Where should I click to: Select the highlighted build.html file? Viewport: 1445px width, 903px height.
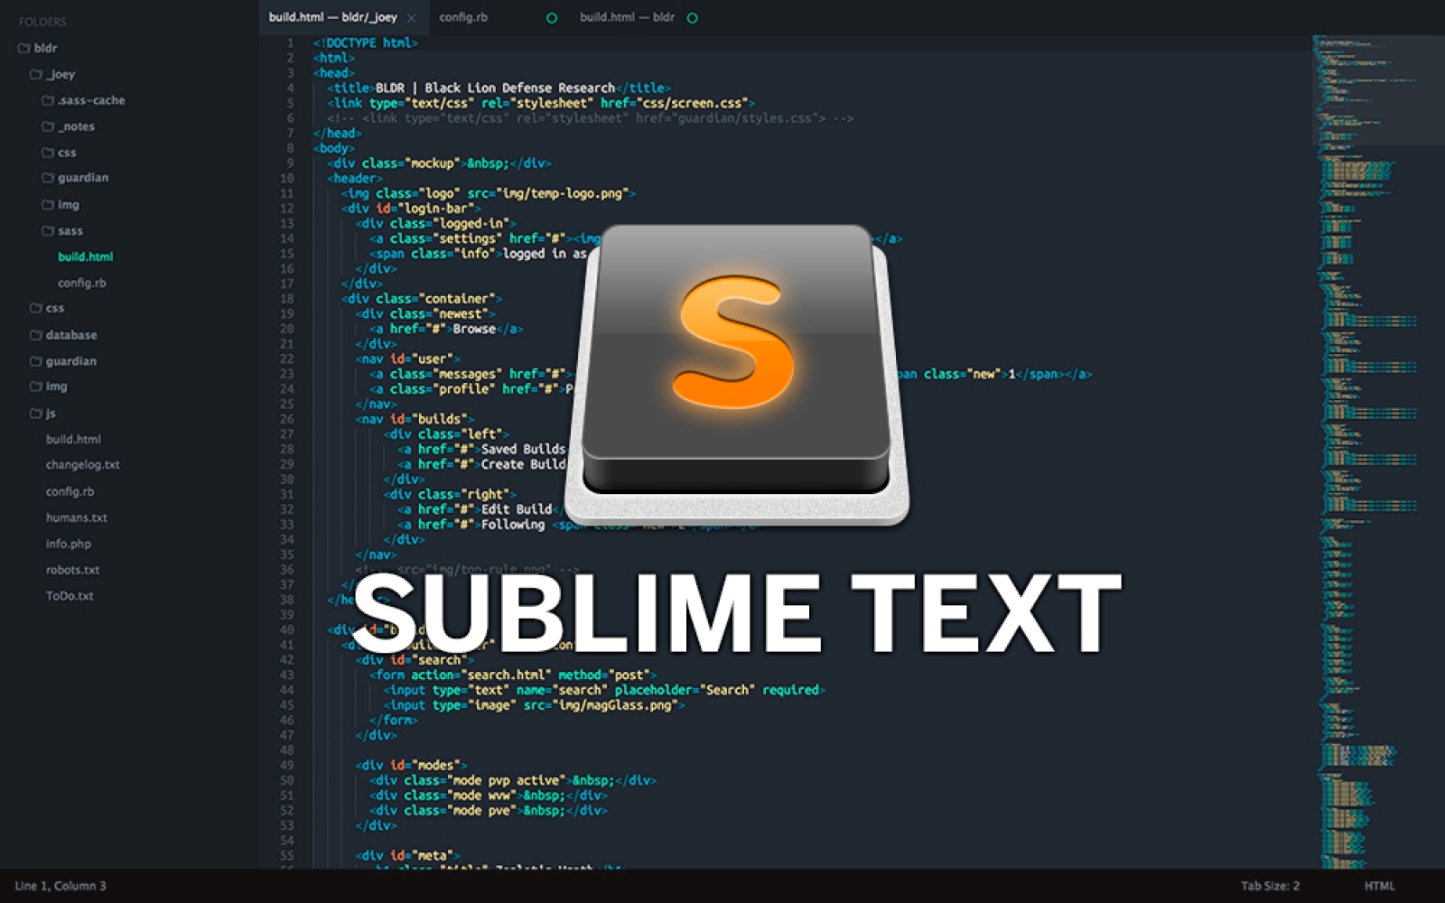(x=85, y=256)
